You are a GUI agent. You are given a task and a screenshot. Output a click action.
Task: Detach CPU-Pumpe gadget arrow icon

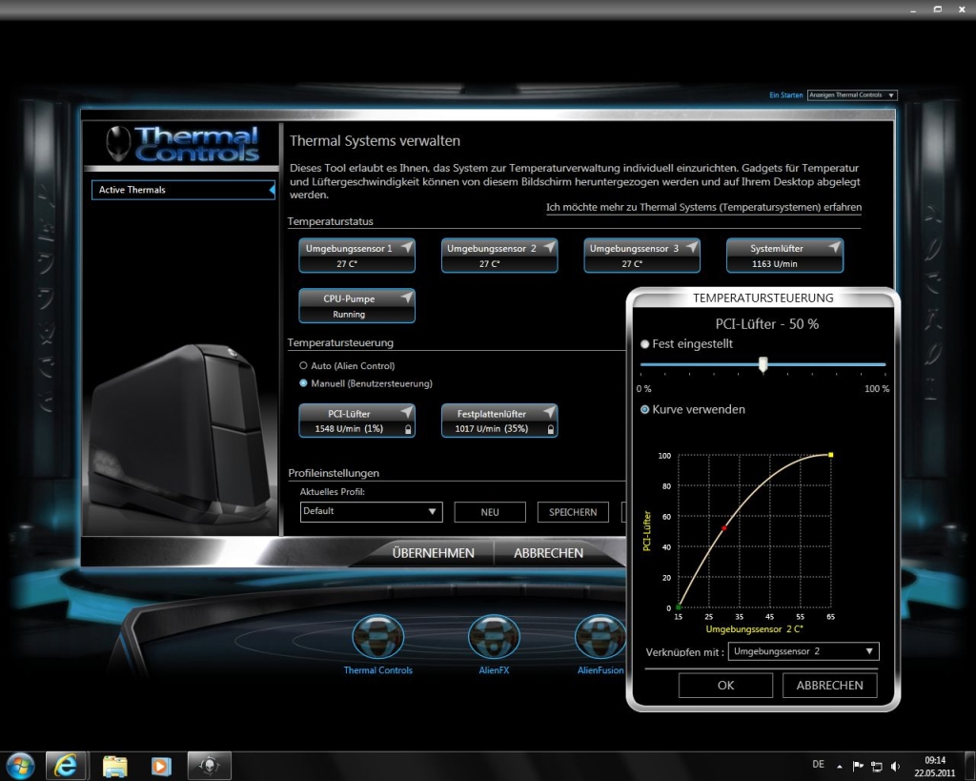click(407, 298)
